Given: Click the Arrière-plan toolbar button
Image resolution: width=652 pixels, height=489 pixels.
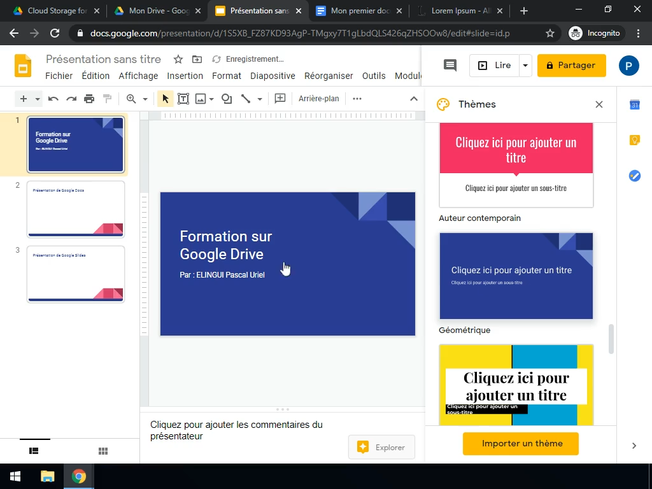Looking at the screenshot, I should point(319,99).
